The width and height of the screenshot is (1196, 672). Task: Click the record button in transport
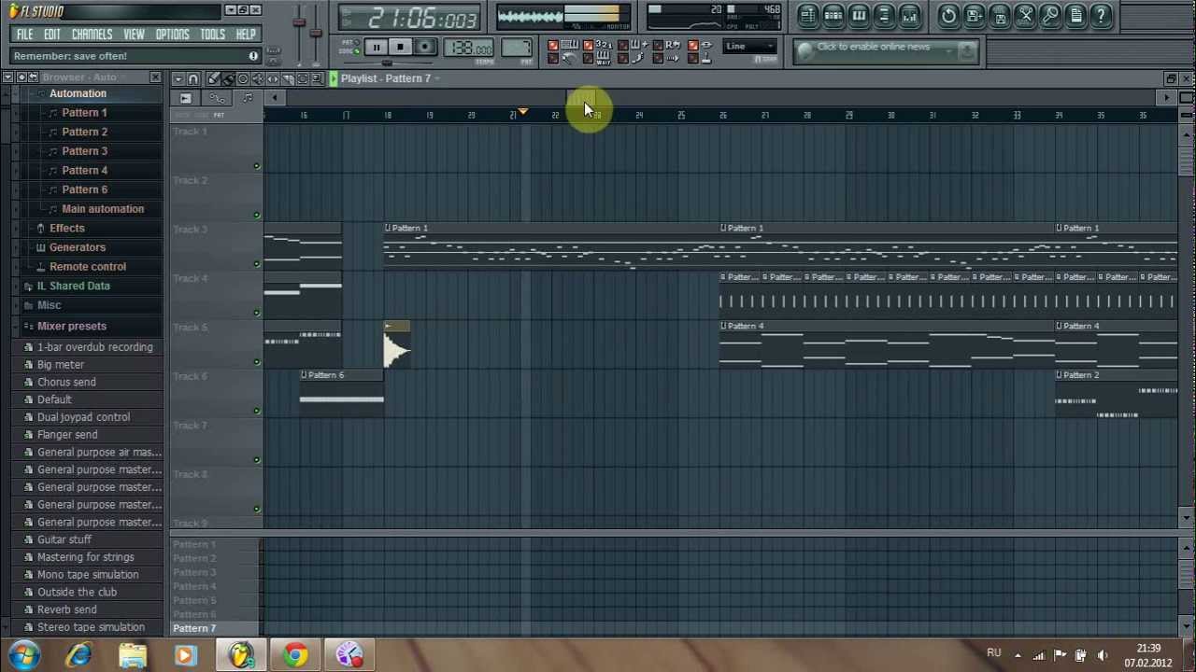tap(425, 47)
